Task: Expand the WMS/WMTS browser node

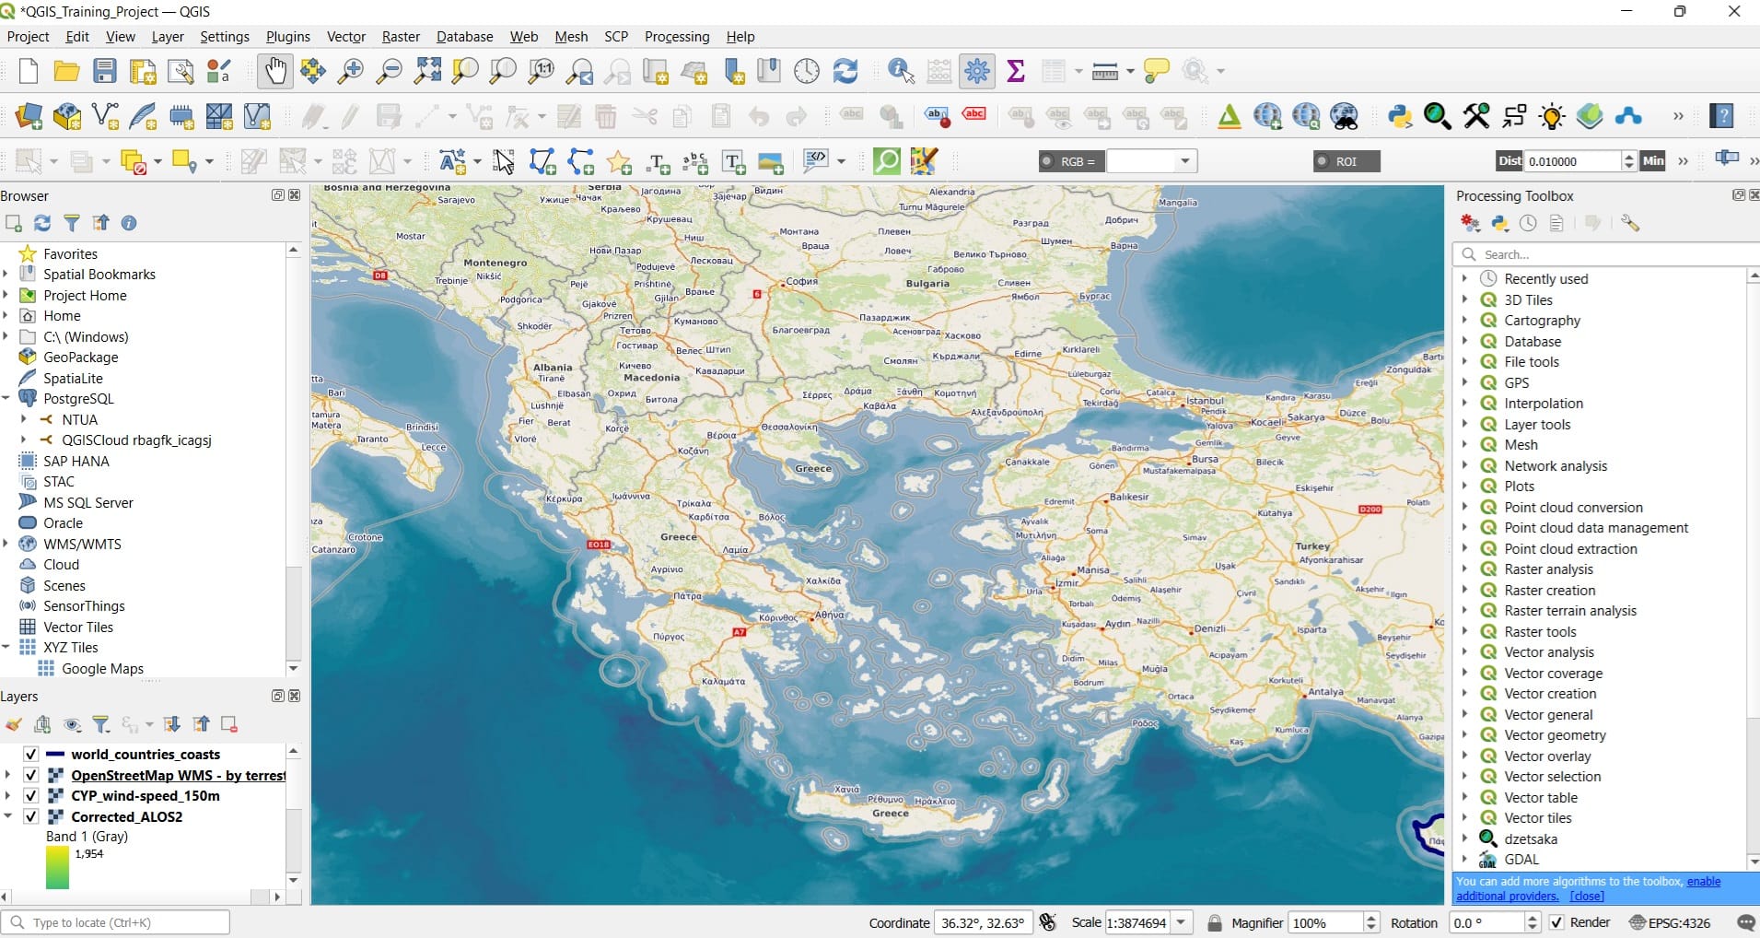Action: pos(6,544)
